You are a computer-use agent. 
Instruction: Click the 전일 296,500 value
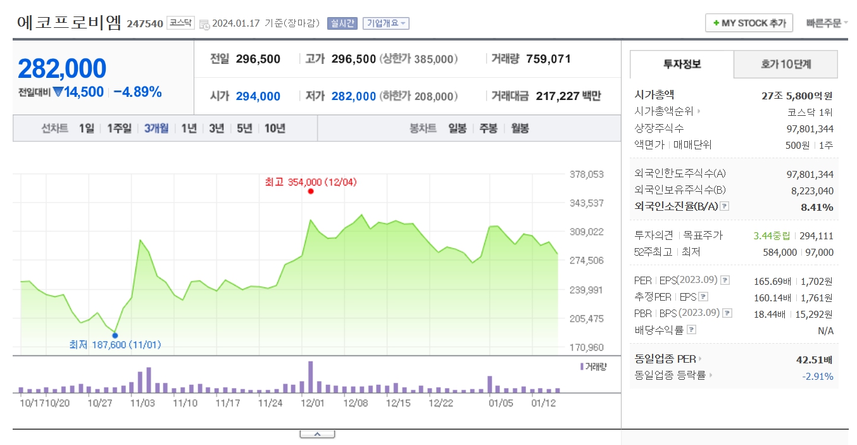click(258, 59)
